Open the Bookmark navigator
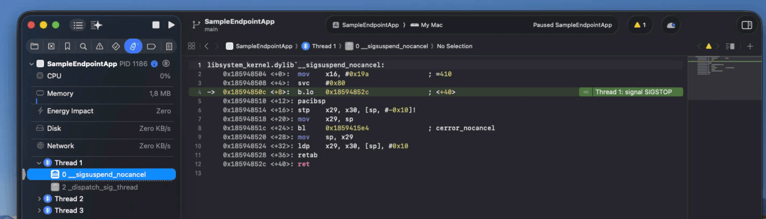This screenshot has height=219, width=766. coord(67,46)
